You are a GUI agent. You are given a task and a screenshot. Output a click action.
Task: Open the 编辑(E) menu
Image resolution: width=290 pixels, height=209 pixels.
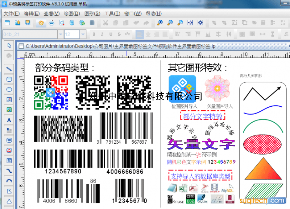(32, 13)
